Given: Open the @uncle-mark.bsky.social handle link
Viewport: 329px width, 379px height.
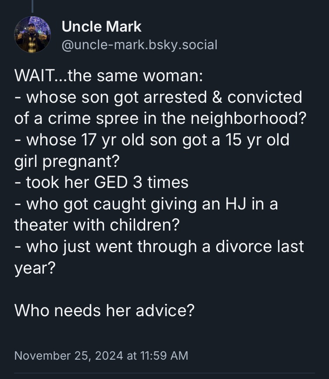Looking at the screenshot, I should 139,45.
